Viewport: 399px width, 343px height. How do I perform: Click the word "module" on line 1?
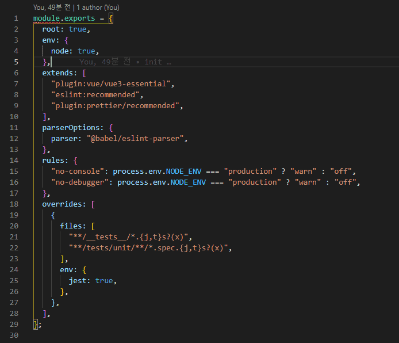coord(47,18)
